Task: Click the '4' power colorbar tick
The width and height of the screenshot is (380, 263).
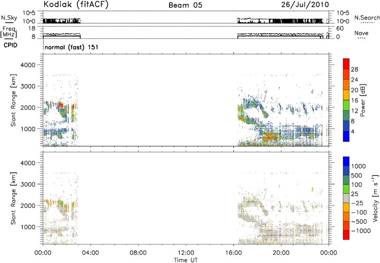Action: tap(352, 131)
